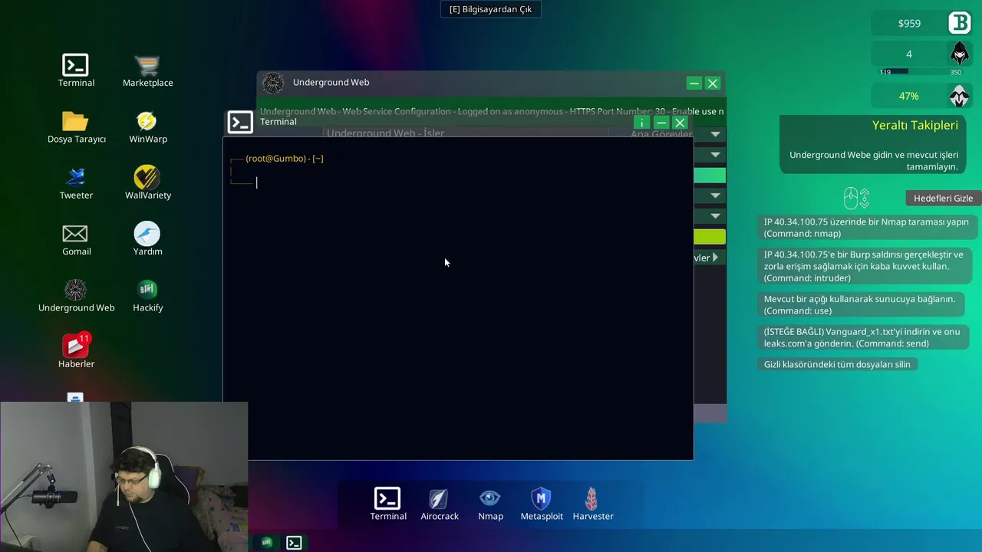Image resolution: width=982 pixels, height=552 pixels.
Task: Open the Terminal desktop icon
Action: tap(76, 66)
